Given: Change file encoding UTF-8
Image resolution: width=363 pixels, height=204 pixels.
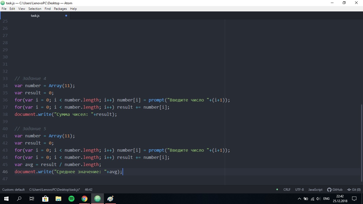Looking at the screenshot, I should point(299,190).
